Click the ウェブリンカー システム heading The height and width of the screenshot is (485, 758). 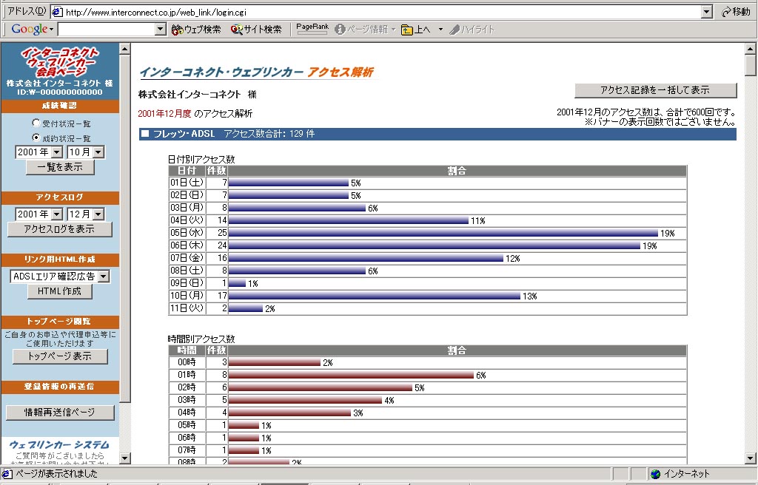pyautogui.click(x=59, y=444)
